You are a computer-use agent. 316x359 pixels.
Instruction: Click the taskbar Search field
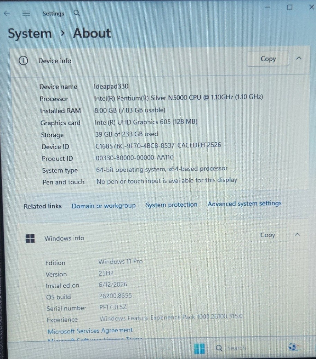pos(236,348)
